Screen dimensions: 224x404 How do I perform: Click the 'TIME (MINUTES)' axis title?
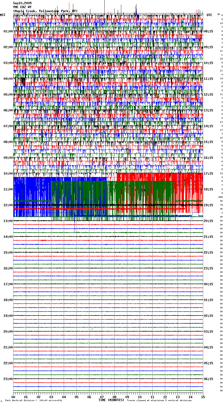(x=111, y=400)
